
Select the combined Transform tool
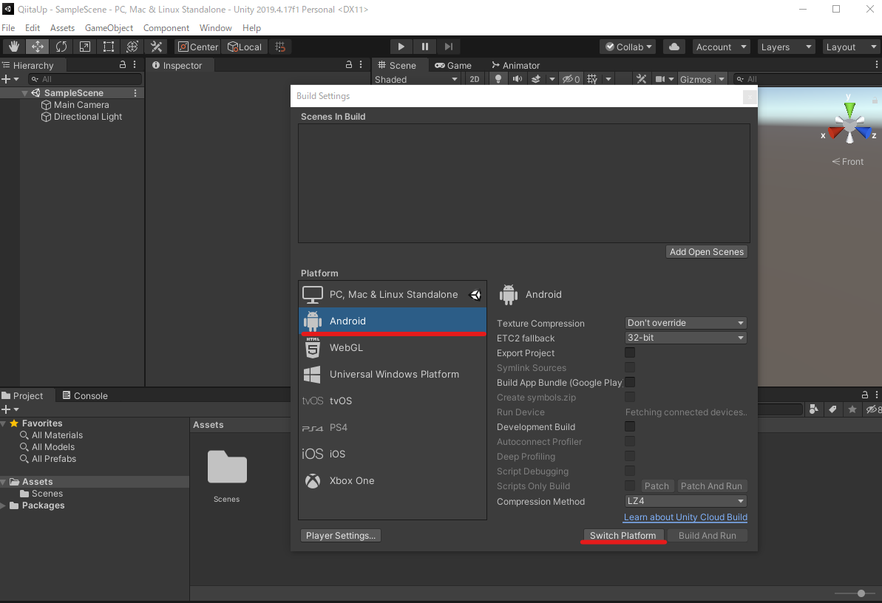coord(132,47)
